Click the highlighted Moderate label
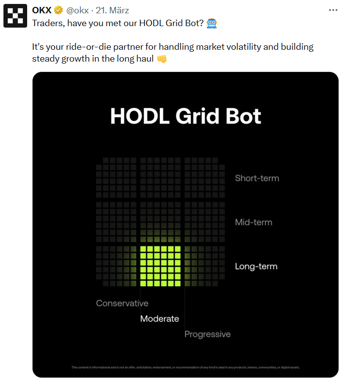This screenshot has width=342, height=380. [x=159, y=319]
